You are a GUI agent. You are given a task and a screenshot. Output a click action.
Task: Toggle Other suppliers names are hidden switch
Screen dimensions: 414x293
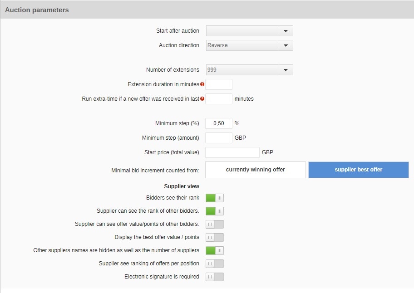[x=215, y=250]
